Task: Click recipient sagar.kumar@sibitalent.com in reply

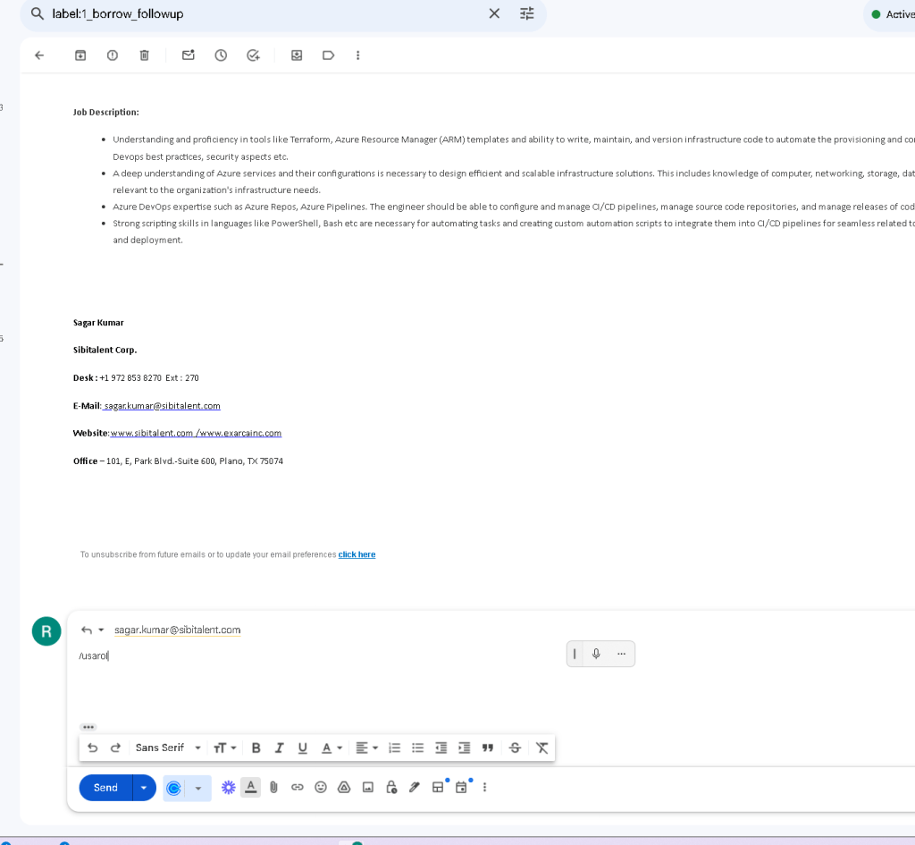Action: [178, 630]
